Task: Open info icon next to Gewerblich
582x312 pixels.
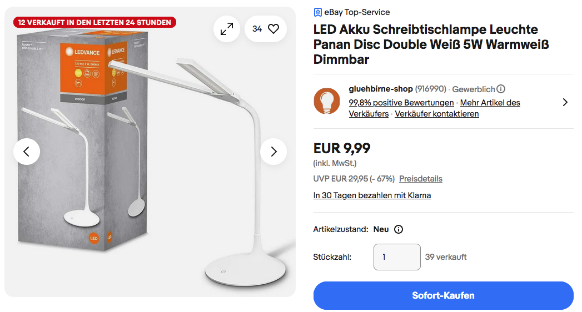Action: click(x=501, y=89)
